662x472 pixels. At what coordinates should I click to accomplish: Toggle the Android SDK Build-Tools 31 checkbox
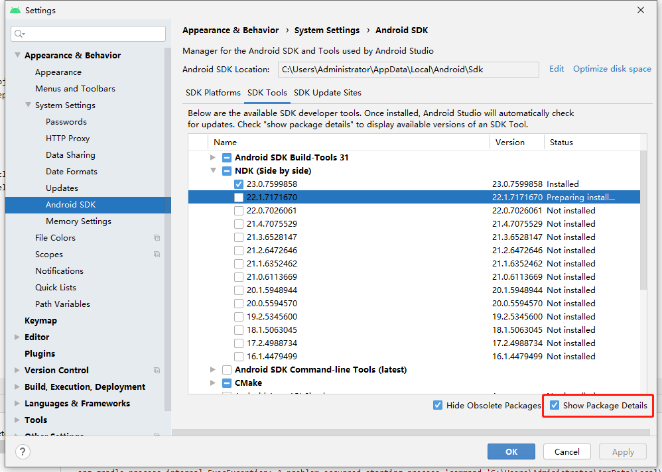tap(227, 158)
